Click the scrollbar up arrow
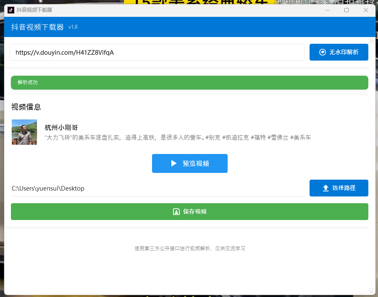Viewport: 378px width, 297px height. (x=372, y=41)
